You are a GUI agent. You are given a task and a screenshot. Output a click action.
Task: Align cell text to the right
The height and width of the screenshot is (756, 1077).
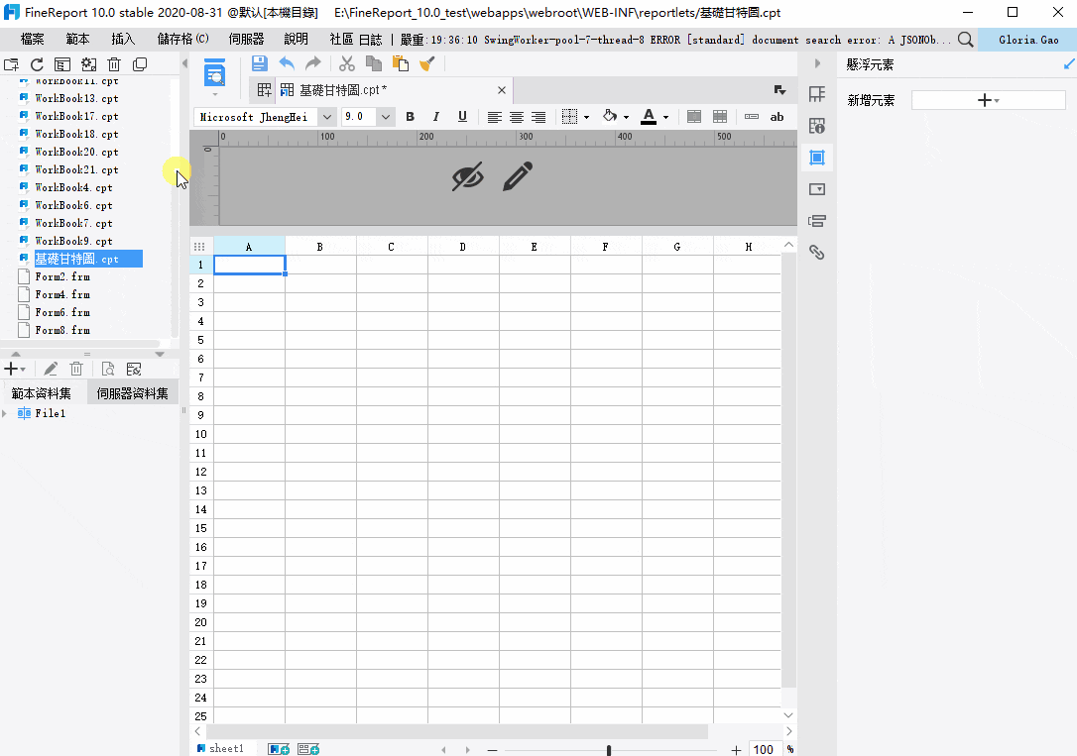(x=538, y=117)
